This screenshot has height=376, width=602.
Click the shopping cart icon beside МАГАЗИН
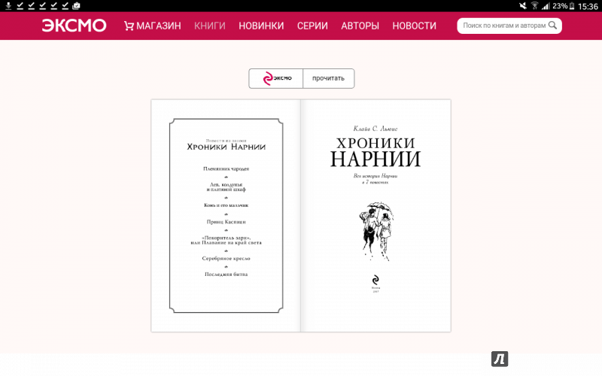point(129,26)
